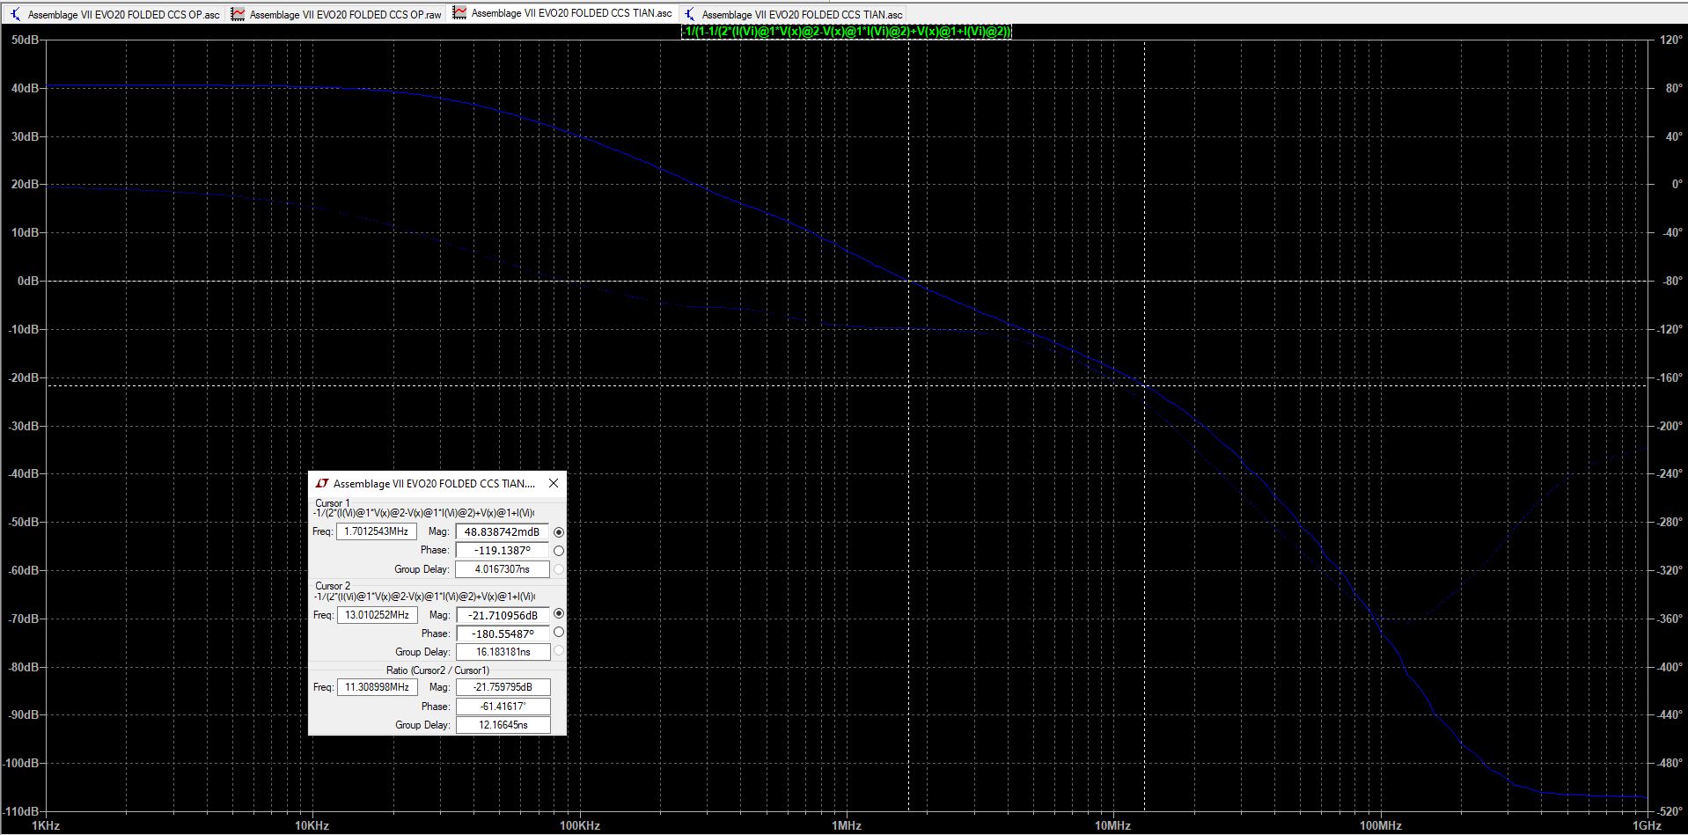Select Cursor 1 Group Delay radio button

click(559, 569)
